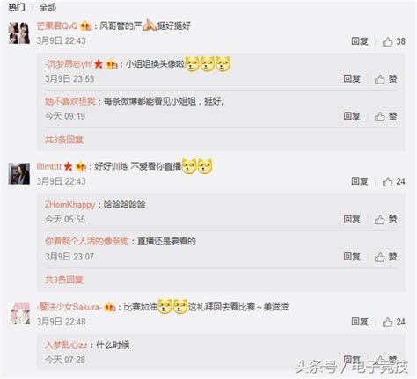417x379 pixels.
Task: Reply to the ZHomKhappy comment
Action: coord(352,219)
